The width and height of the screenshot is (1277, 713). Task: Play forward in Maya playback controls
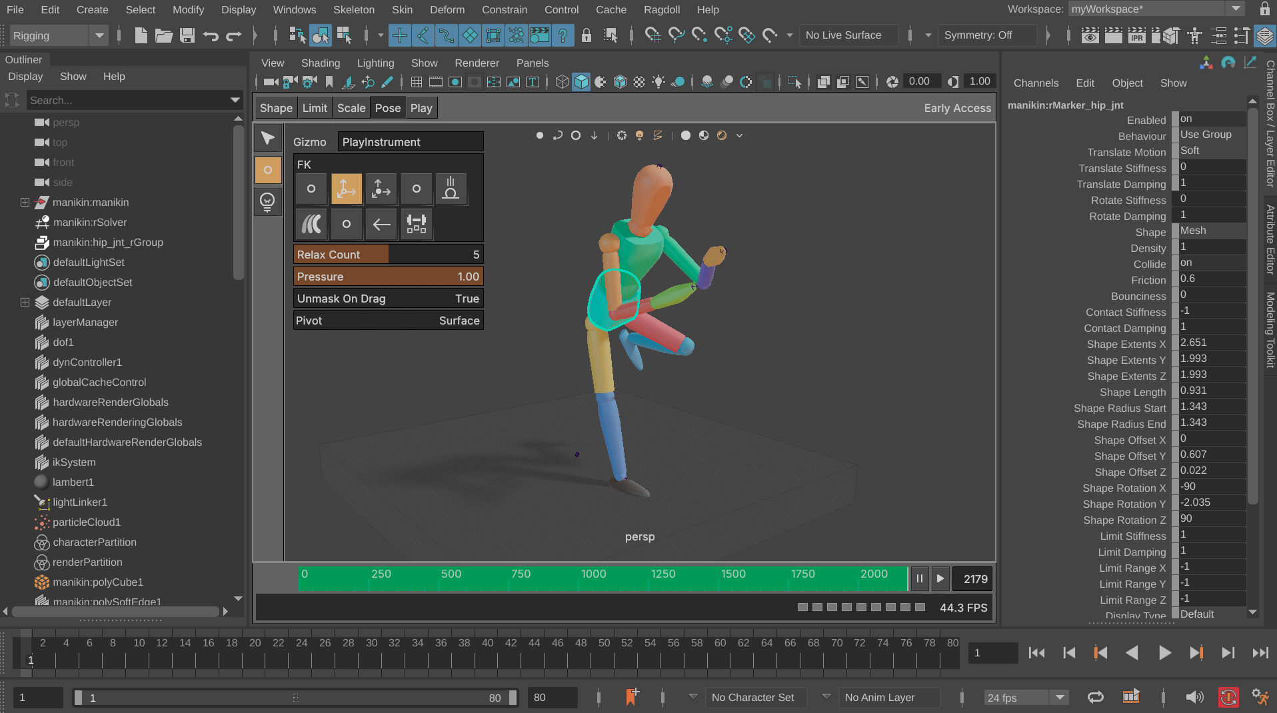point(1164,653)
